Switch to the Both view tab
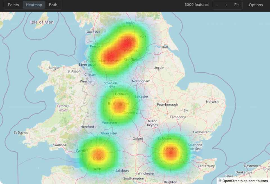This screenshot has width=270, height=184. (53, 5)
